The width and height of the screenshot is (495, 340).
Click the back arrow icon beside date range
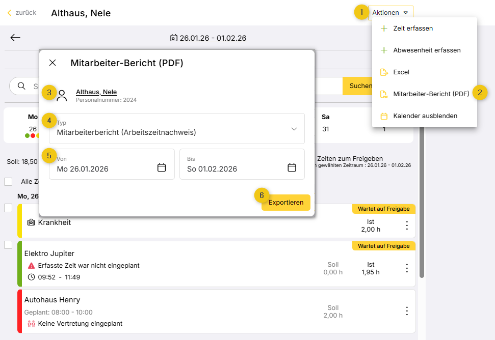(15, 38)
